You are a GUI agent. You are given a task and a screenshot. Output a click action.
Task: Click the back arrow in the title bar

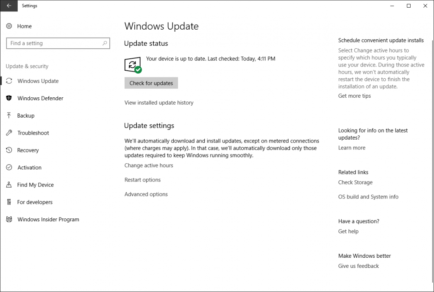(x=9, y=6)
